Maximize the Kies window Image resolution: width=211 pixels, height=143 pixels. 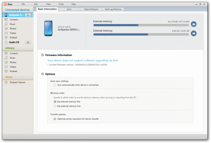pos(200,4)
